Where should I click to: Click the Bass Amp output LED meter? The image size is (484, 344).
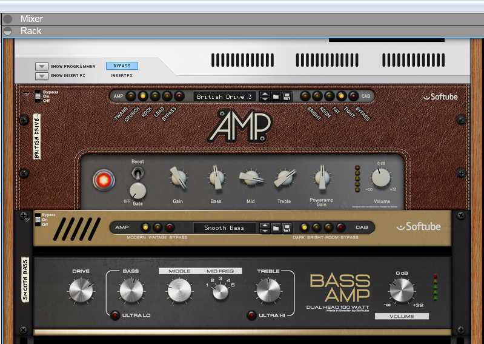point(435,287)
